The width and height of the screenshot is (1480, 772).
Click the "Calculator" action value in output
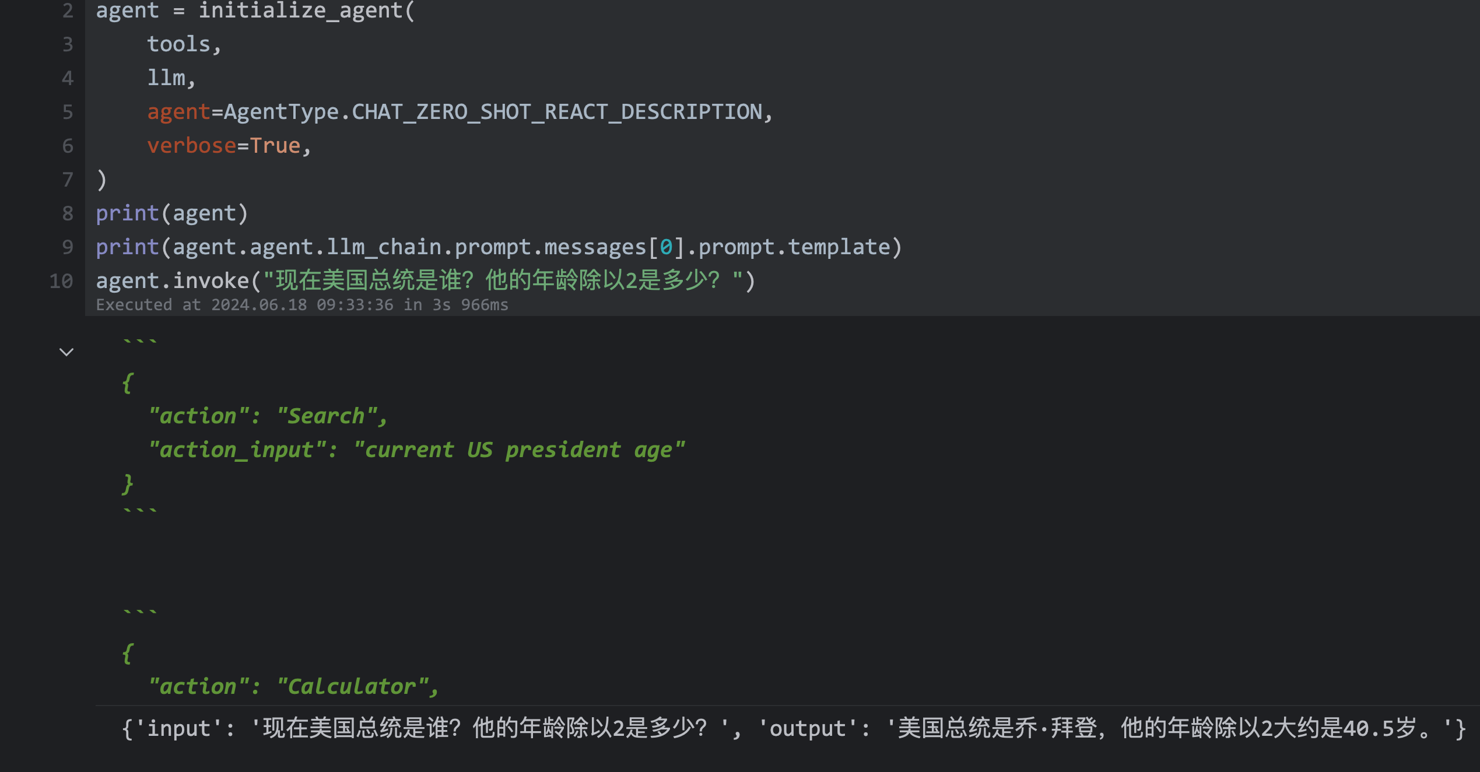click(x=352, y=687)
